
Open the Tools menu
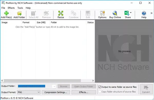coord(20,8)
